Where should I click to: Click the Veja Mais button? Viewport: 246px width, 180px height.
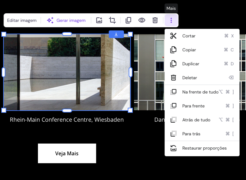point(67,153)
